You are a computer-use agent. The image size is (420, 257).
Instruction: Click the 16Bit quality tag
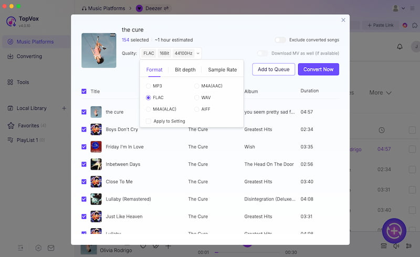(164, 53)
